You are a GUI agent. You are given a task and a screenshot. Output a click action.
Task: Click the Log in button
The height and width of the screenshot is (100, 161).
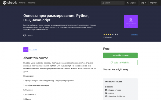144,3
